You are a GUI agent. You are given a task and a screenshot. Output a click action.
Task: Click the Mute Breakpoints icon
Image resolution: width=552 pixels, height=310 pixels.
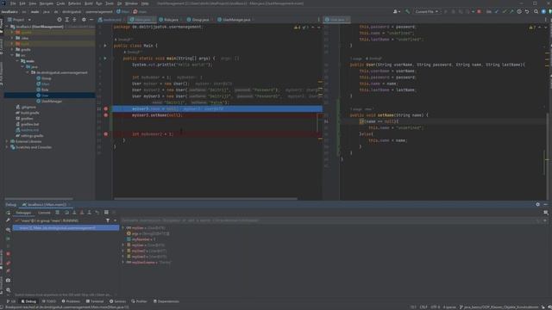coord(8,271)
